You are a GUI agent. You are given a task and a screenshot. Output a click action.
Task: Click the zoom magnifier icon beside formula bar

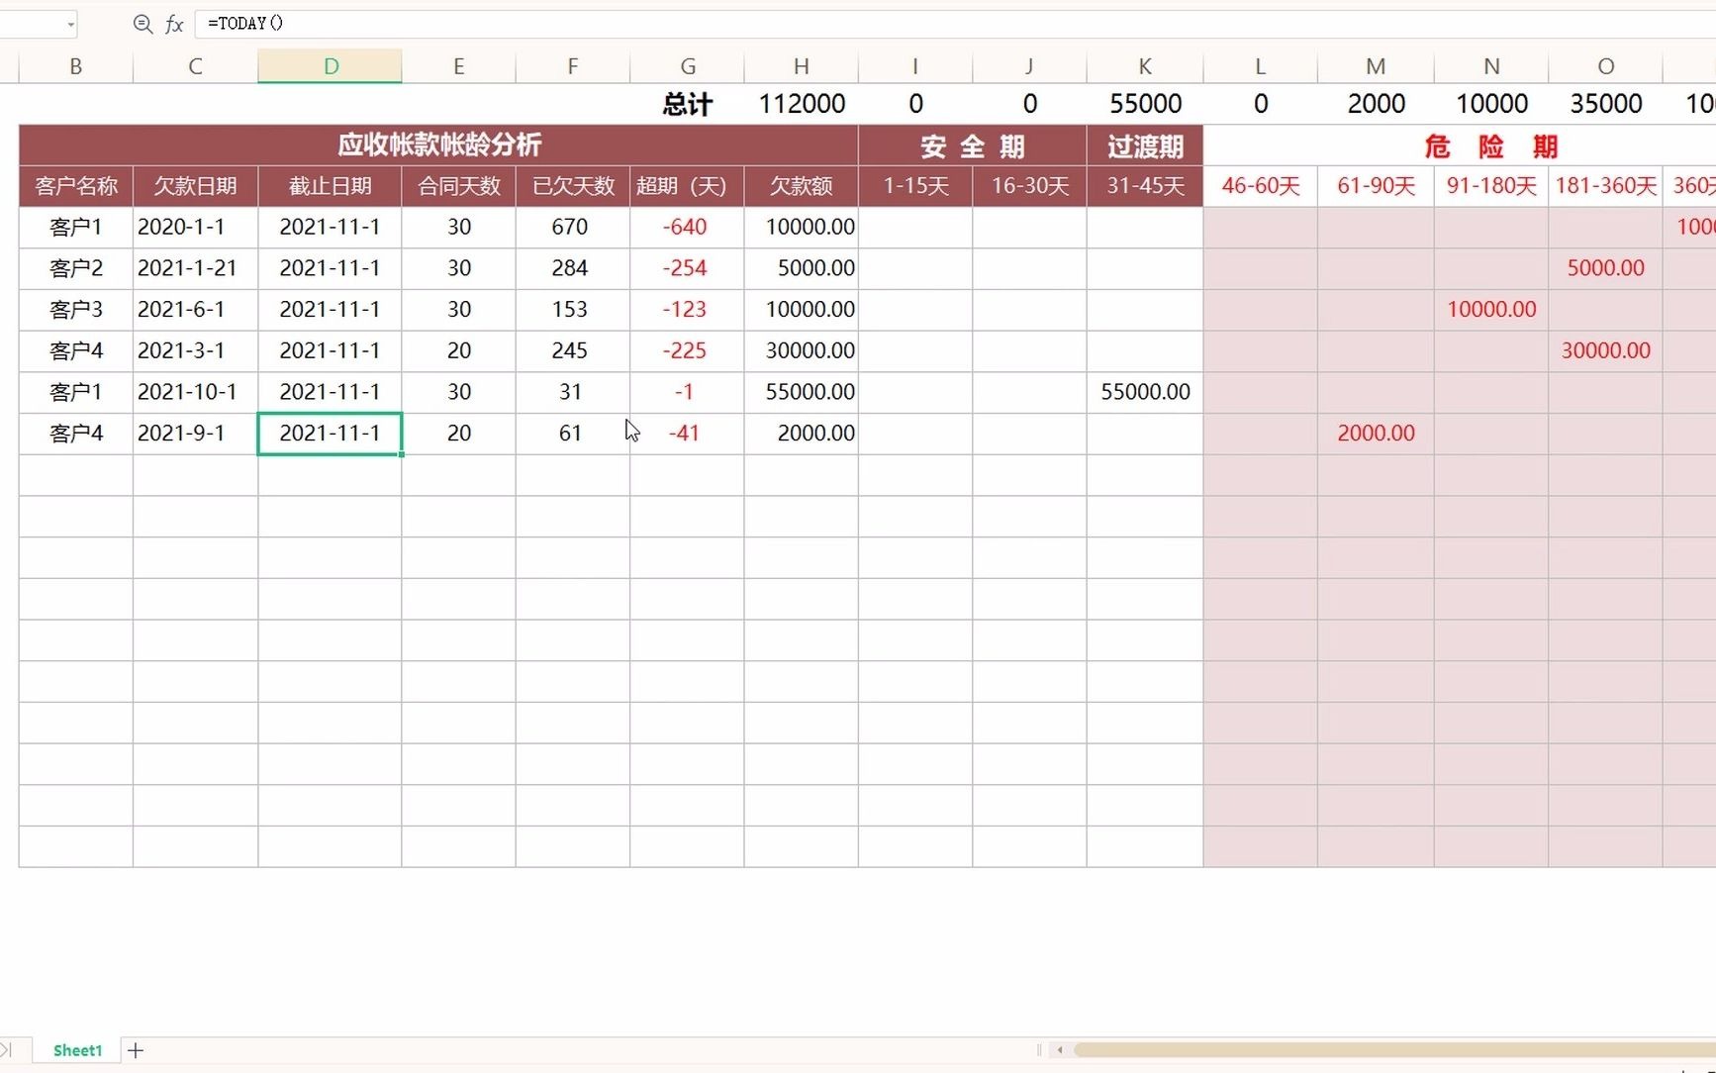(x=143, y=24)
